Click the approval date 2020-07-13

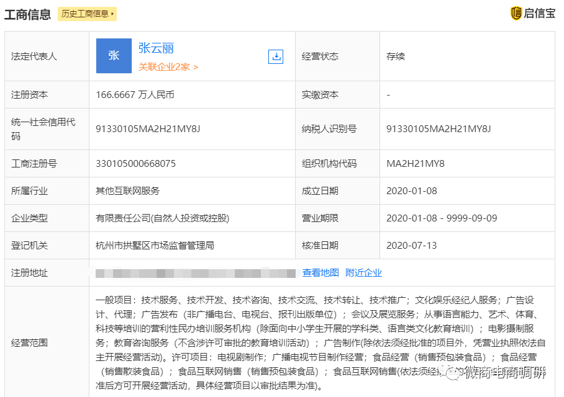click(411, 246)
